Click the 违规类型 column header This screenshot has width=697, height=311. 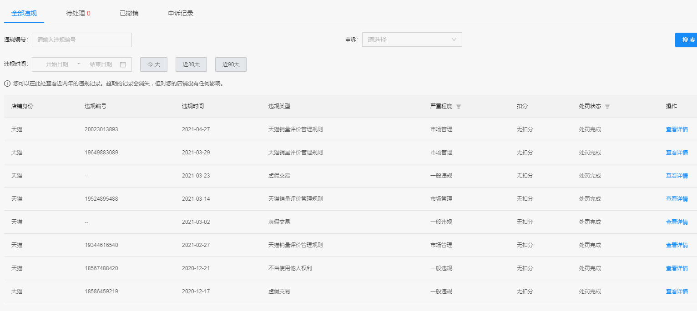(x=279, y=106)
